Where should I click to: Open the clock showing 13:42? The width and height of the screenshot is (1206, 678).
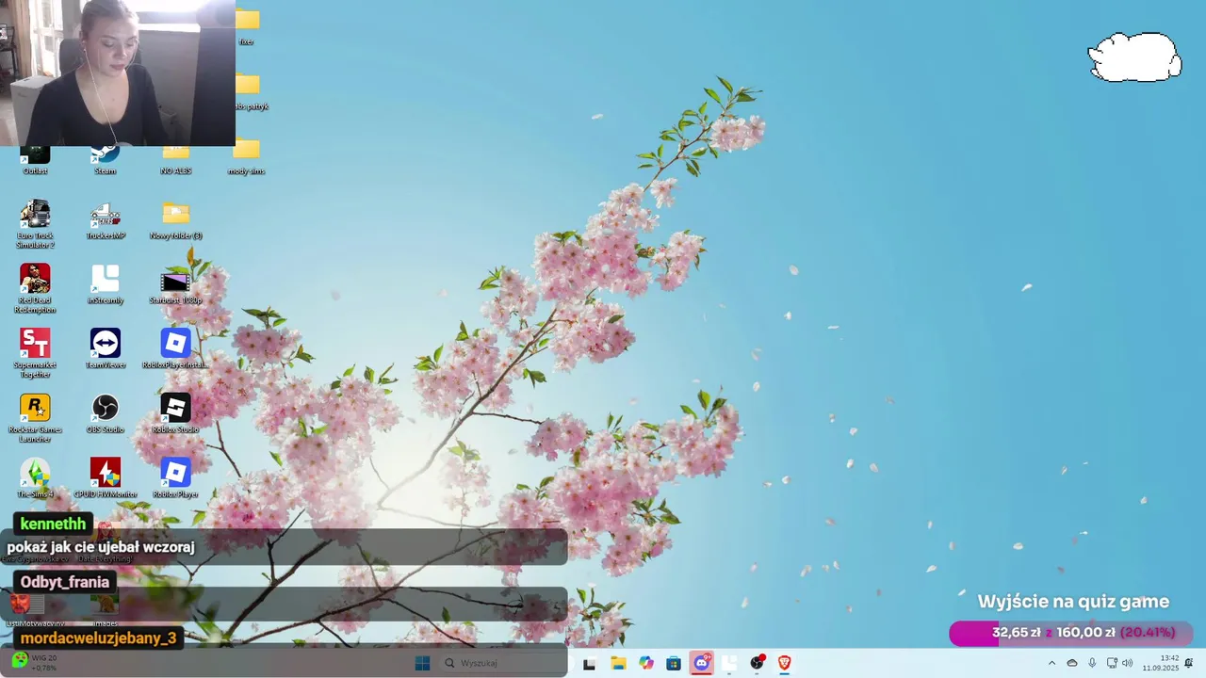1161,663
